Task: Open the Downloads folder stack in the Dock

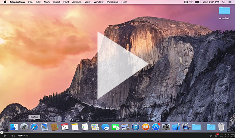Action: click(211, 127)
